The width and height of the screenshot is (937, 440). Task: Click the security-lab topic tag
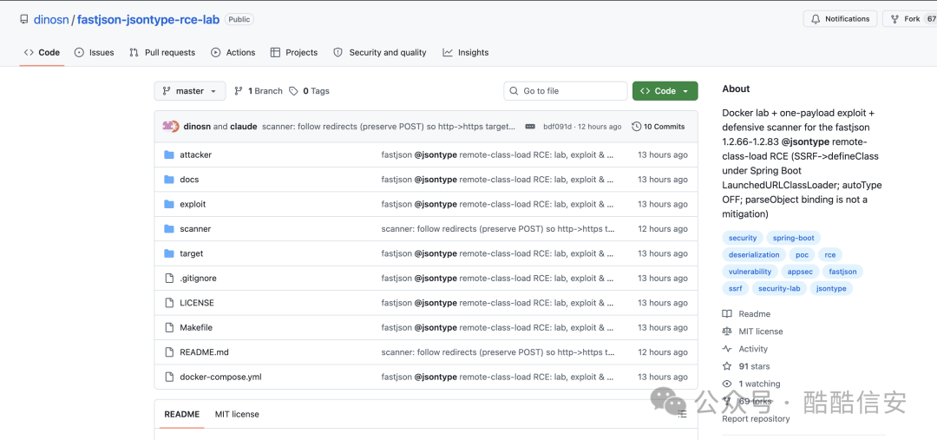click(x=778, y=288)
